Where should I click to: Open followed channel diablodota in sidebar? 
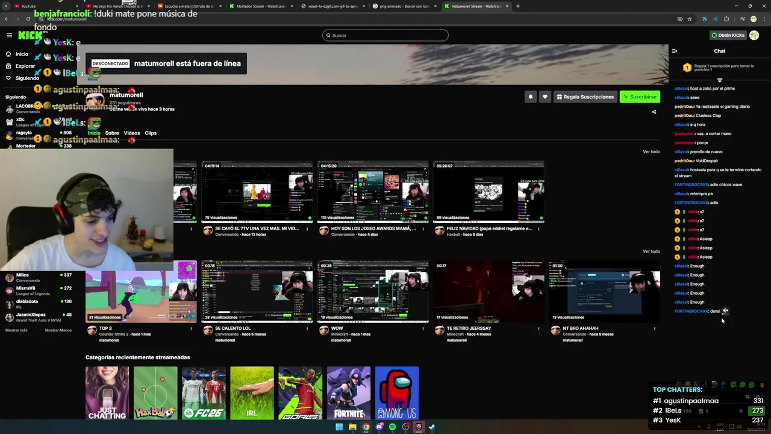pos(39,304)
